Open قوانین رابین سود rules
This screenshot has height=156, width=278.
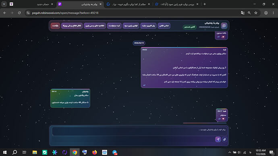click(131, 26)
